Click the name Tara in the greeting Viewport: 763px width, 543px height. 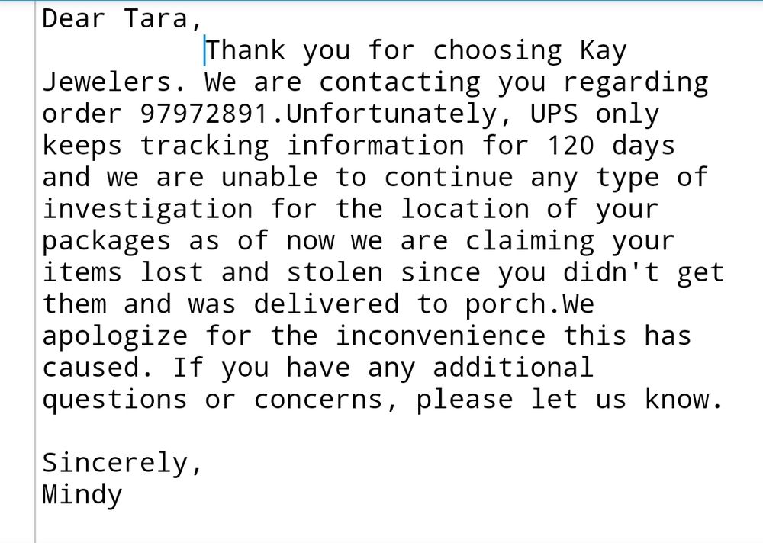tap(156, 19)
